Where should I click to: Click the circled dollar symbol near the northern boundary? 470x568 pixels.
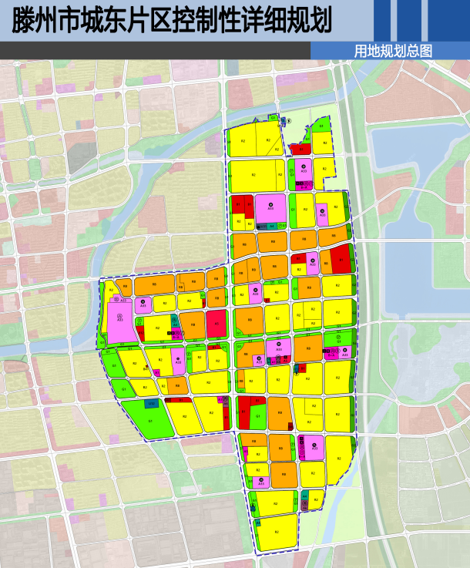click(289, 121)
